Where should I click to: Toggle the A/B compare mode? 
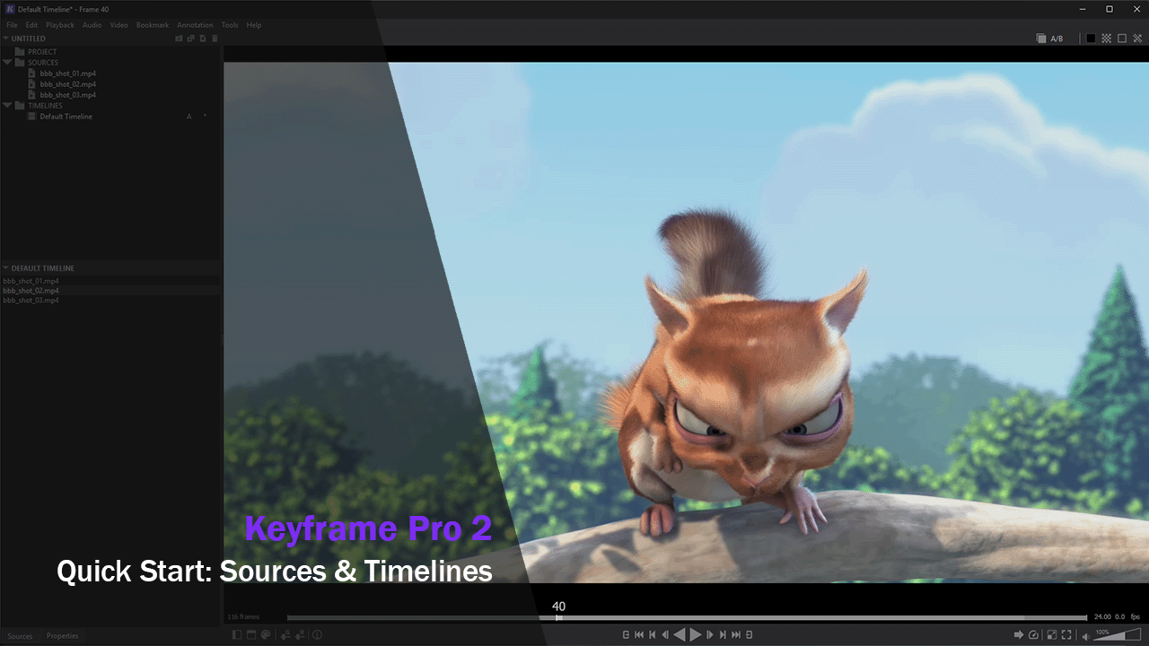click(1049, 39)
